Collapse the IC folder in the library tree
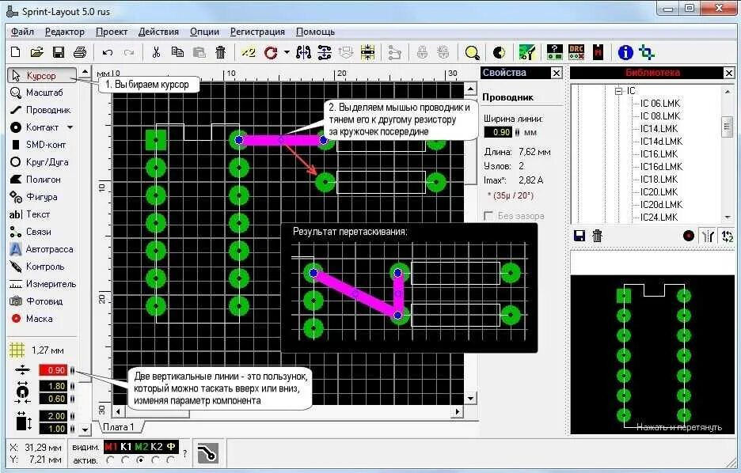This screenshot has width=741, height=473. pyautogui.click(x=618, y=91)
